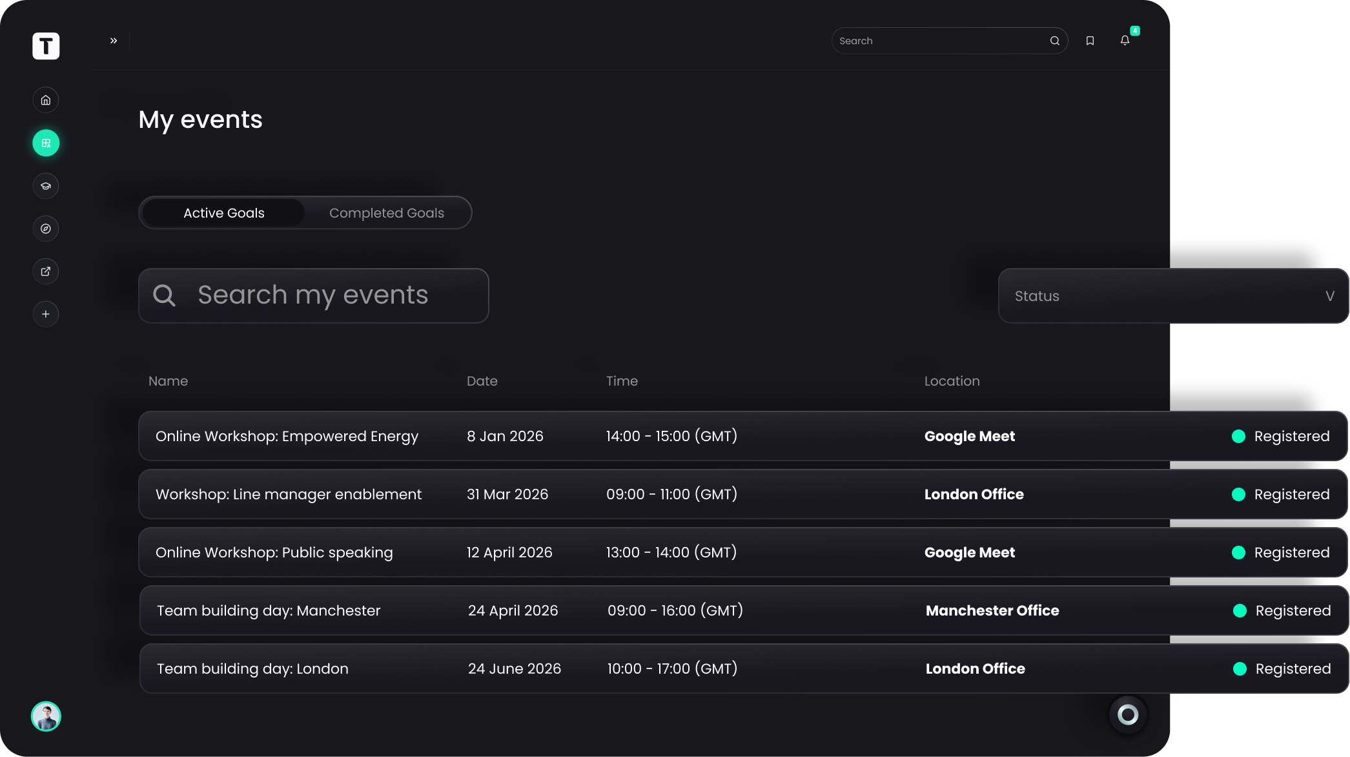1350x757 pixels.
Task: Open Online Workshop: Public speaking row
Action: click(x=274, y=552)
